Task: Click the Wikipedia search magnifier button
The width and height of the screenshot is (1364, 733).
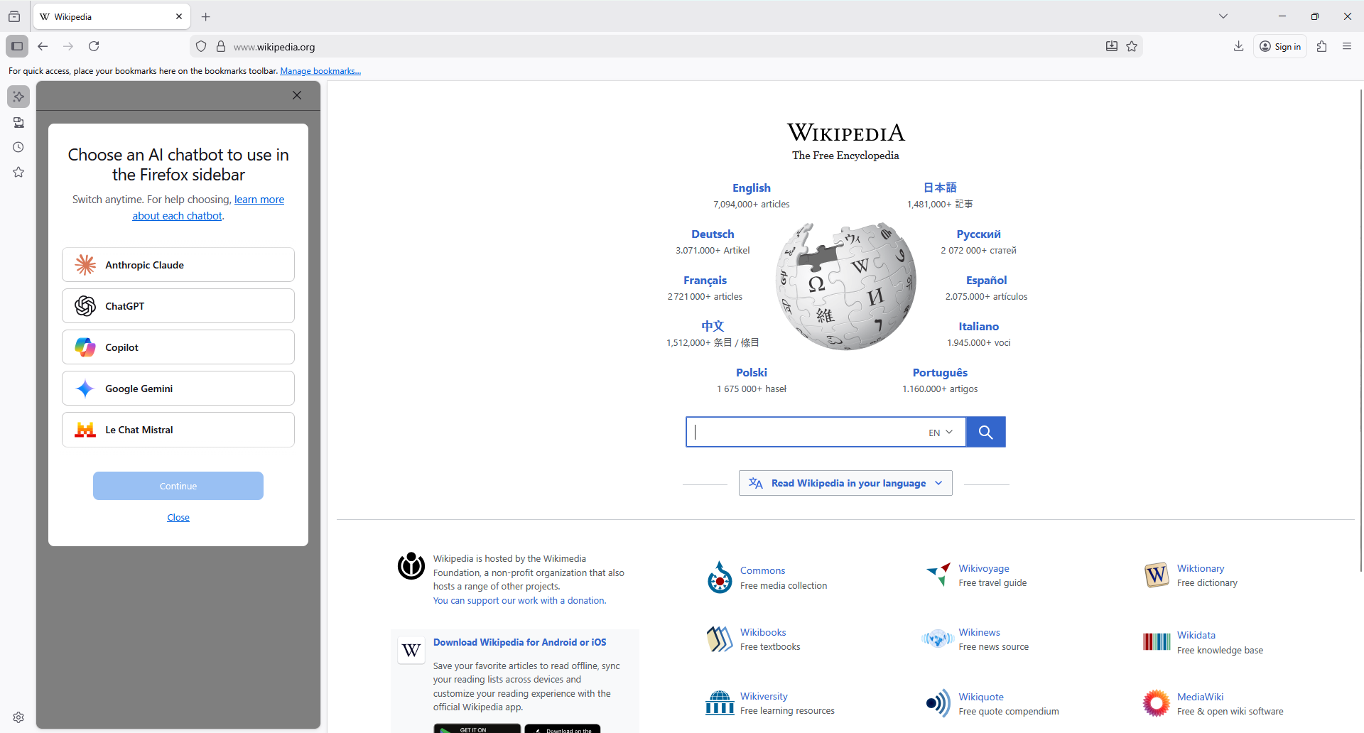Action: tap(985, 432)
